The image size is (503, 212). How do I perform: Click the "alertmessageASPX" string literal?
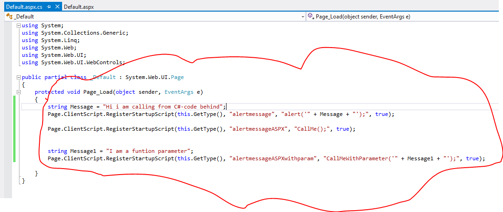pyautogui.click(x=258, y=129)
